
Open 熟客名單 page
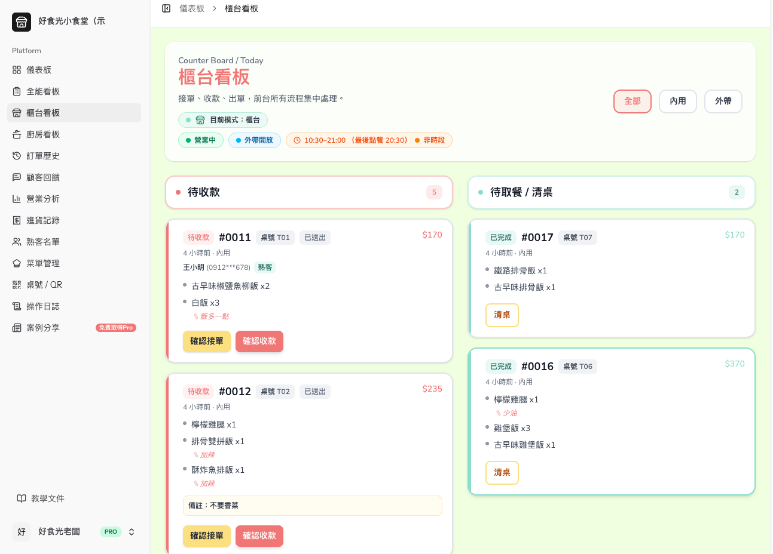[74, 242]
